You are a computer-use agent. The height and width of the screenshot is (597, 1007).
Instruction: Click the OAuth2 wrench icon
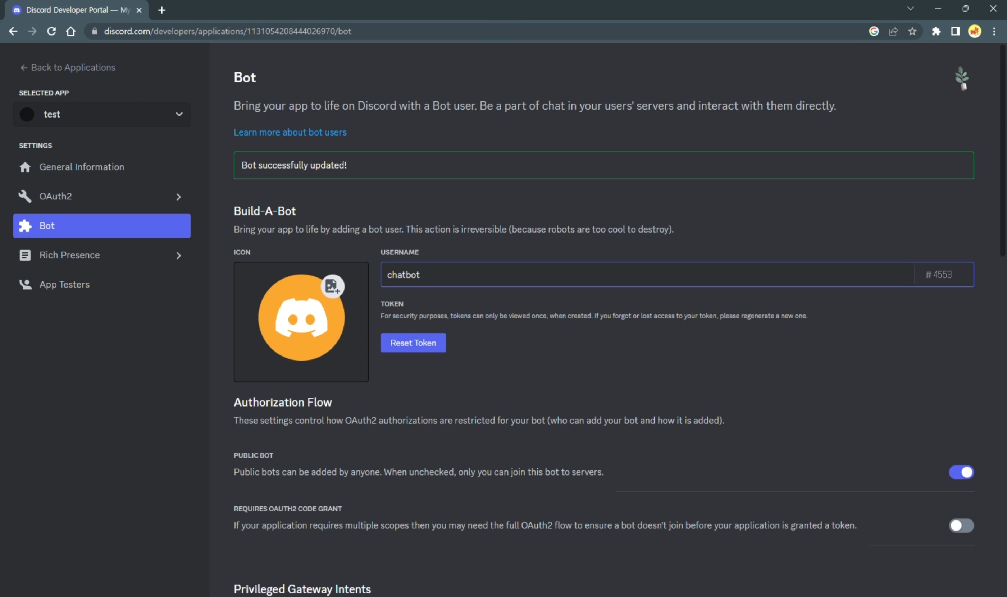(25, 196)
